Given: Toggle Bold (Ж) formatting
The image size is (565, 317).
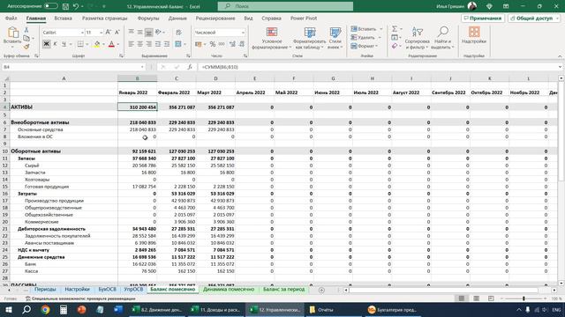Looking at the screenshot, I should 46,44.
